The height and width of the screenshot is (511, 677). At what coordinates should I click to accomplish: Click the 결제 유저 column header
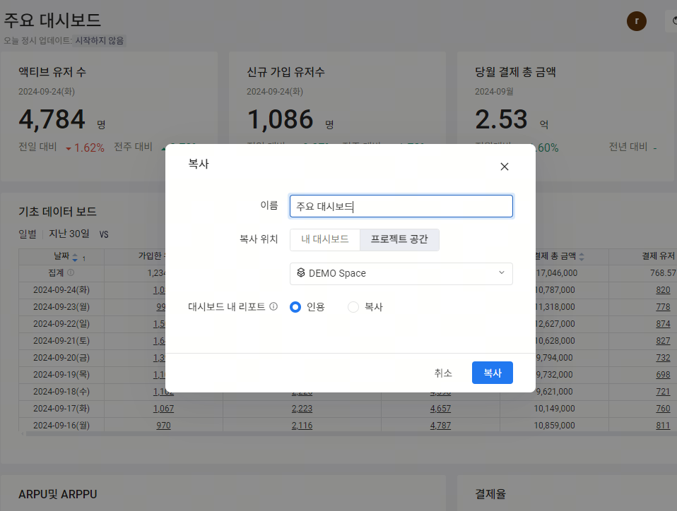pyautogui.click(x=658, y=256)
